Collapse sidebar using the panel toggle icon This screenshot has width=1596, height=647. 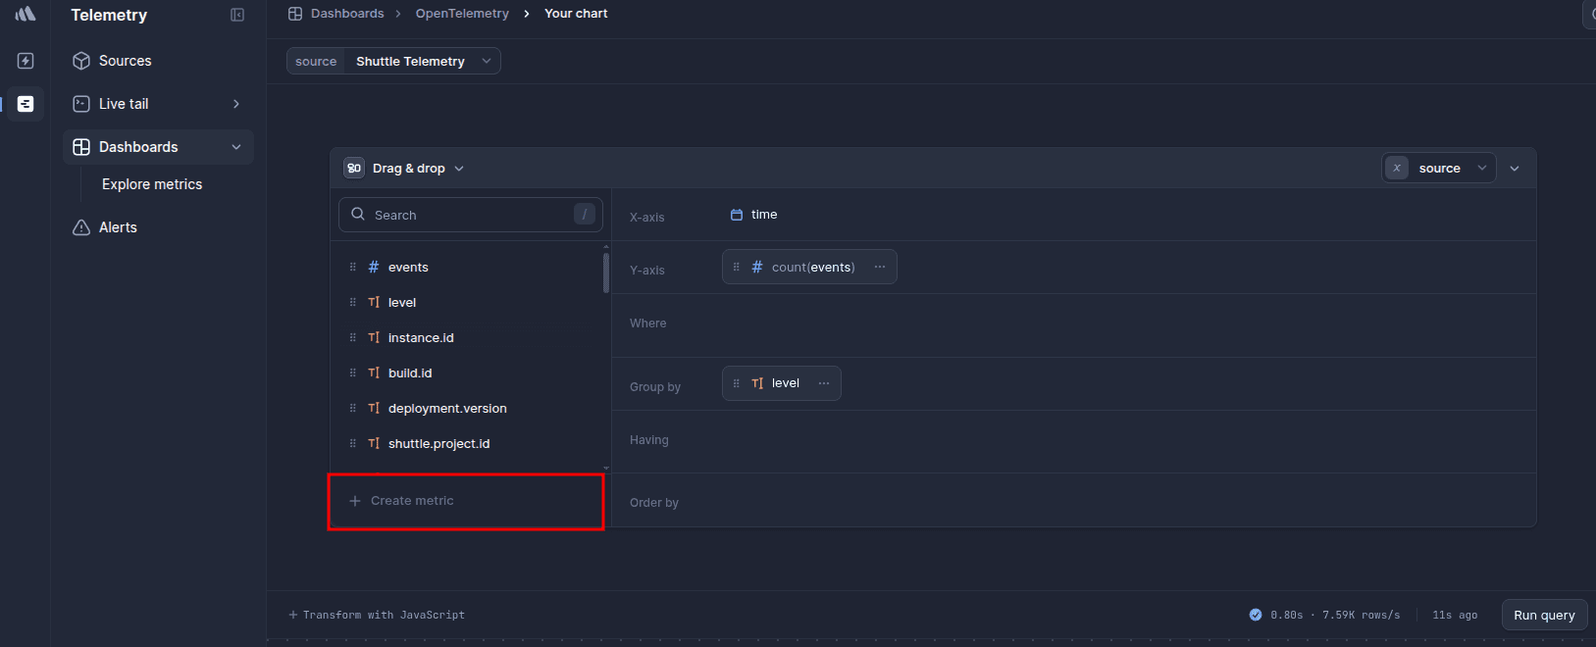pos(237,15)
